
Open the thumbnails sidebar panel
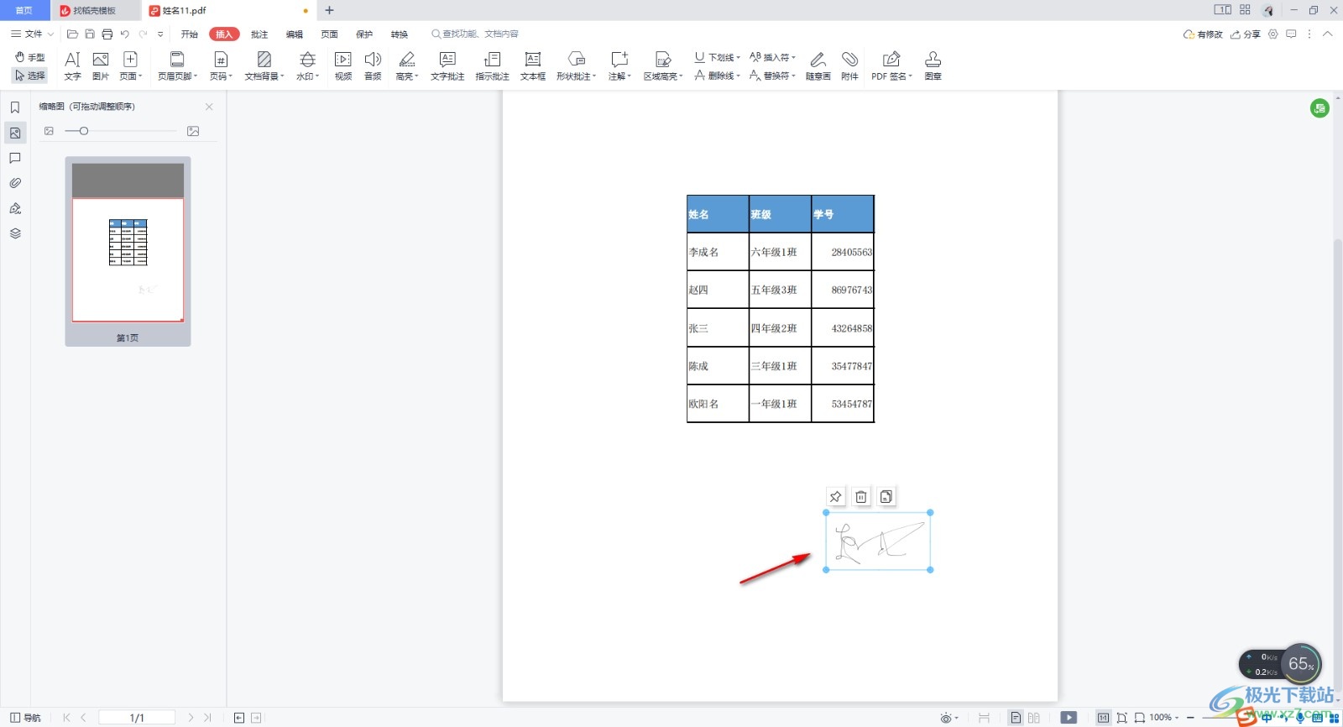click(15, 133)
